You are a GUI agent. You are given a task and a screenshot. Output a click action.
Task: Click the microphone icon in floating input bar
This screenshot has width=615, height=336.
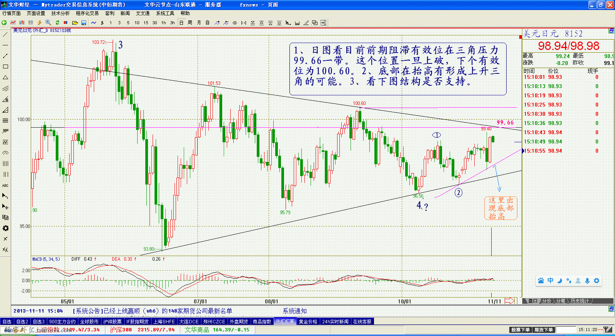(x=587, y=281)
